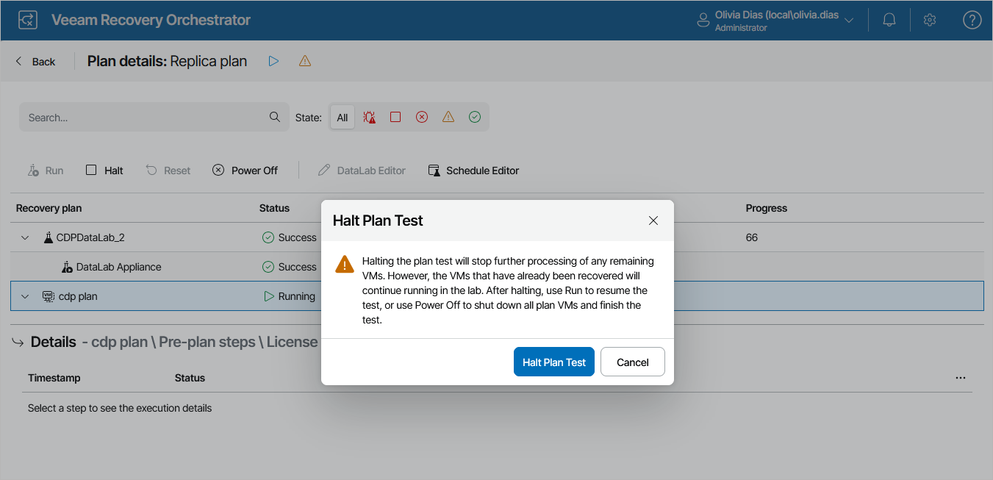Click the Veeam Recovery Orchestrator logo icon

click(x=27, y=20)
